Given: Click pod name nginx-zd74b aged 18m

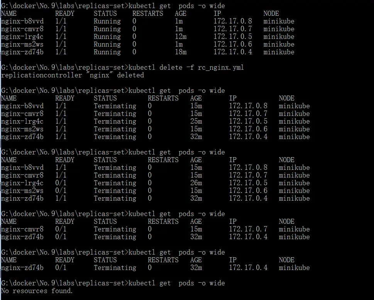Looking at the screenshot, I should 22,52.
